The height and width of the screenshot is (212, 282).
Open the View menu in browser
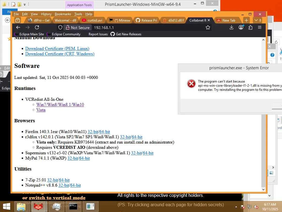34,14
